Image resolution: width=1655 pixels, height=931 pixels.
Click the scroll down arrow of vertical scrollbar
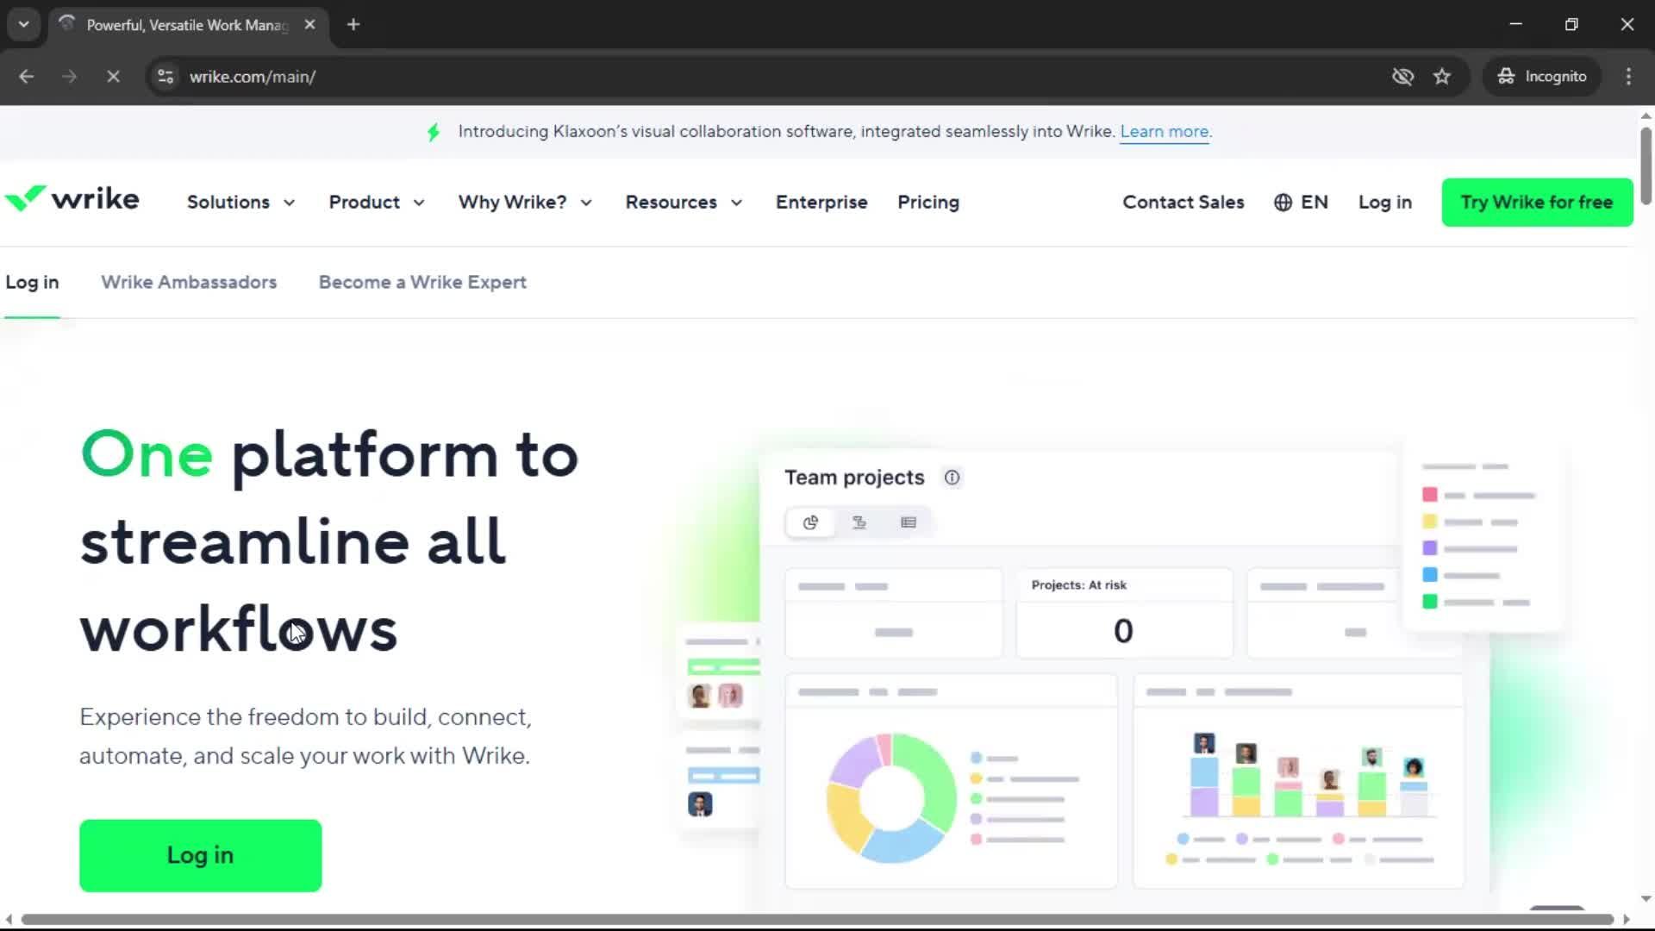[x=1646, y=898]
